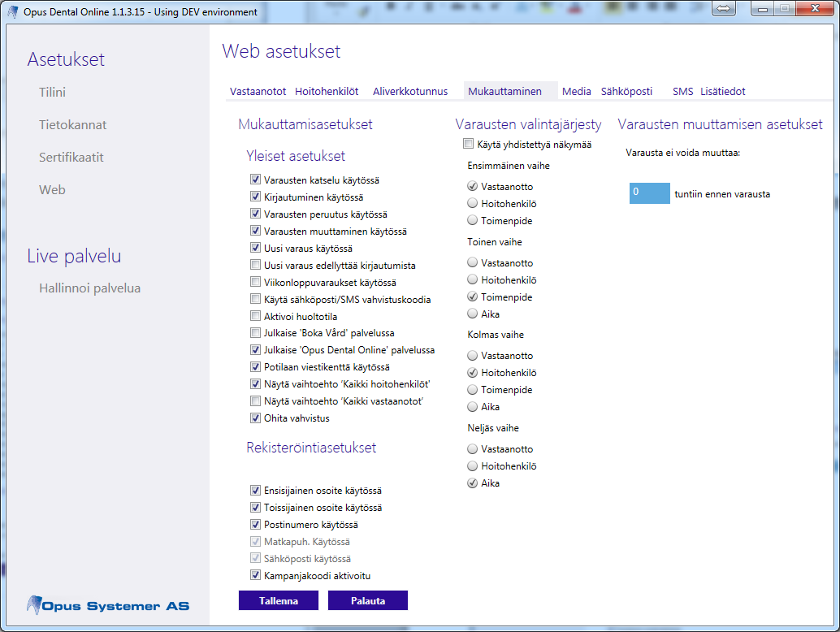This screenshot has height=632, width=840.
Task: Select Vastaanotto under Toinen vaihe
Action: point(473,262)
